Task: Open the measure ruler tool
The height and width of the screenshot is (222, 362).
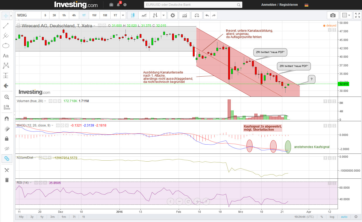Action: [7, 107]
